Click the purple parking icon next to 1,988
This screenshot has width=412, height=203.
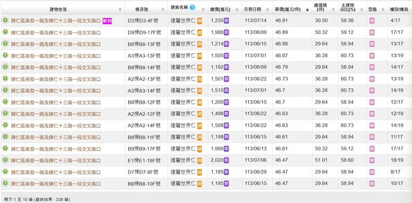click(226, 32)
